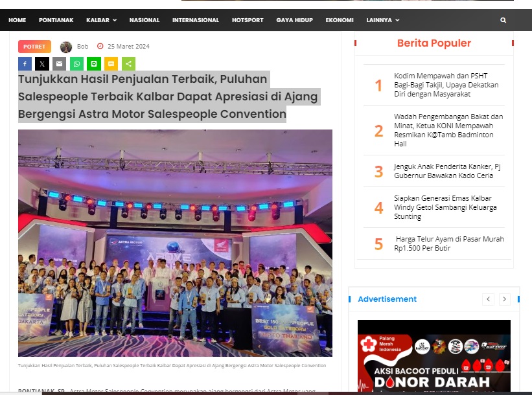Open the search icon in navigation bar
532x395 pixels.
point(503,20)
